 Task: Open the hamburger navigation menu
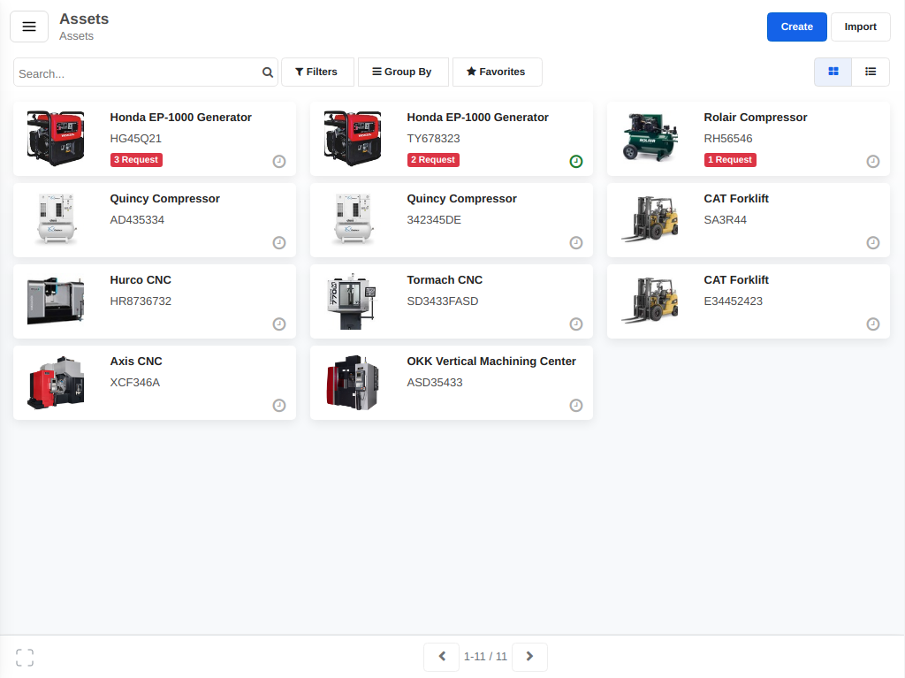[29, 27]
